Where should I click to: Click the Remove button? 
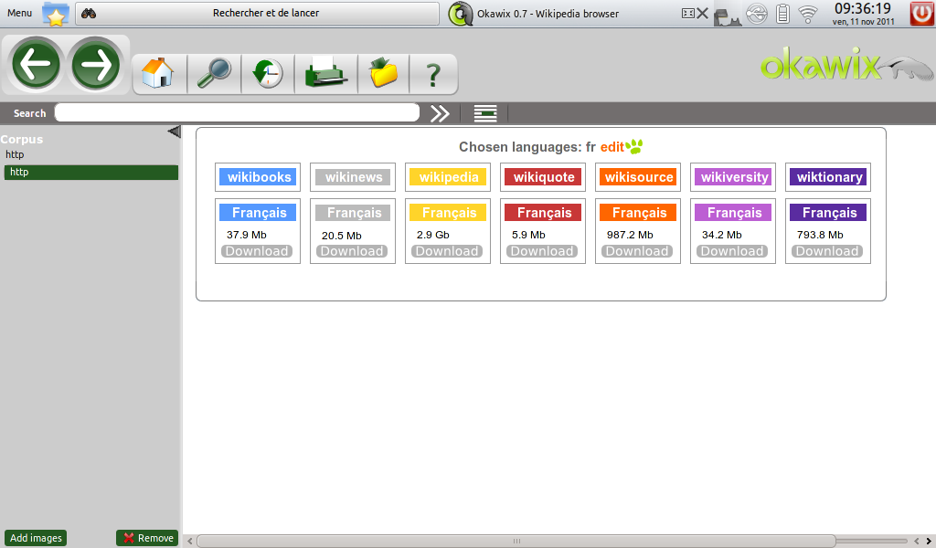[x=147, y=538]
